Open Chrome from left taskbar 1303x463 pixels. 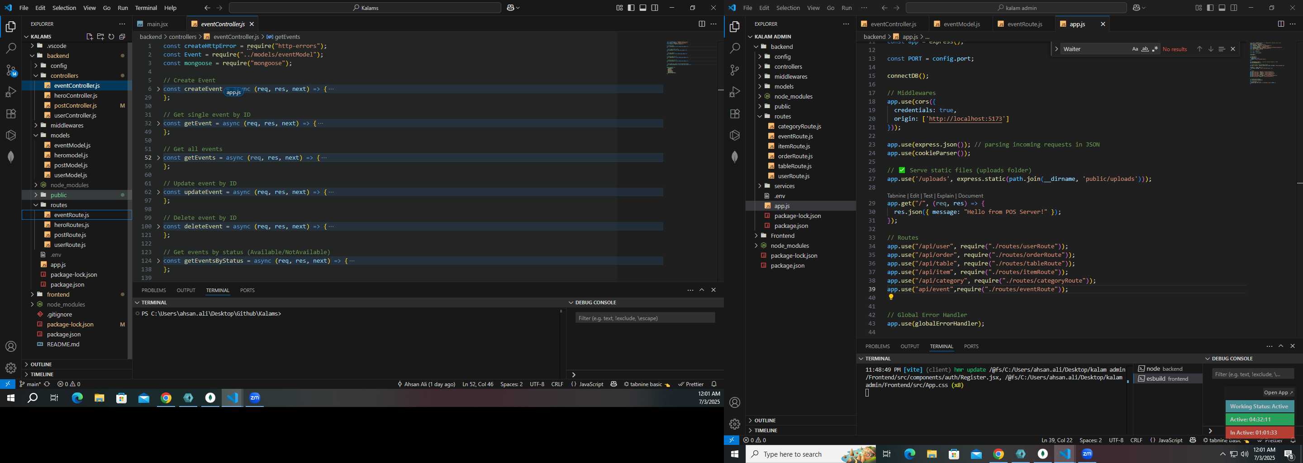coord(166,398)
